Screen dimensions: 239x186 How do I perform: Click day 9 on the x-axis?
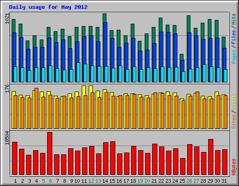point(71,181)
